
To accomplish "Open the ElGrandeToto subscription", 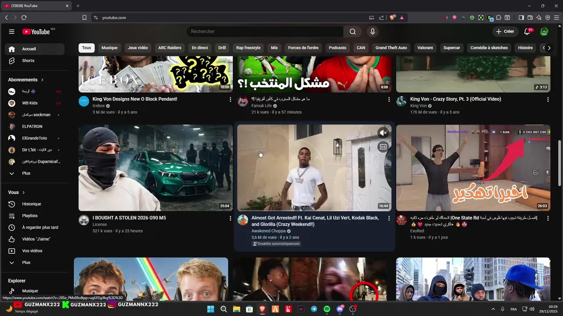I will coord(34,138).
